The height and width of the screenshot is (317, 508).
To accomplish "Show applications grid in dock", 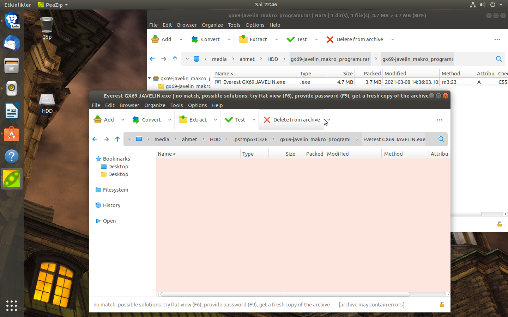I will (12, 305).
